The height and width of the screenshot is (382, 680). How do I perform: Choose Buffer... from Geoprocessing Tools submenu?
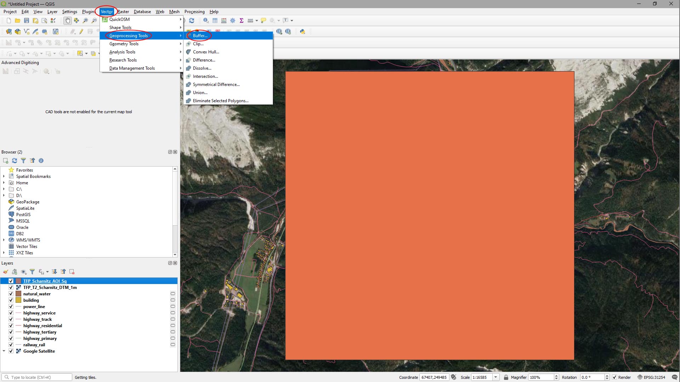(229, 35)
